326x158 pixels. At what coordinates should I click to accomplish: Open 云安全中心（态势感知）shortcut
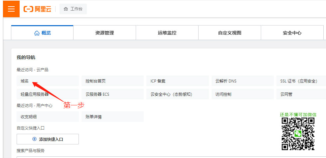pyautogui.click(x=178, y=94)
